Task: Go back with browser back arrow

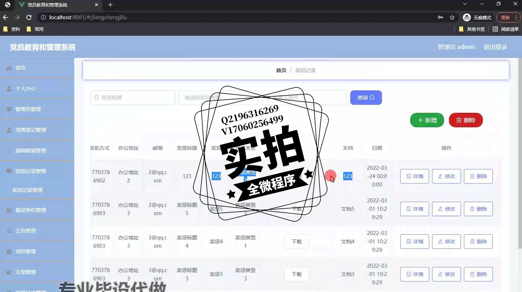Action: pos(5,17)
